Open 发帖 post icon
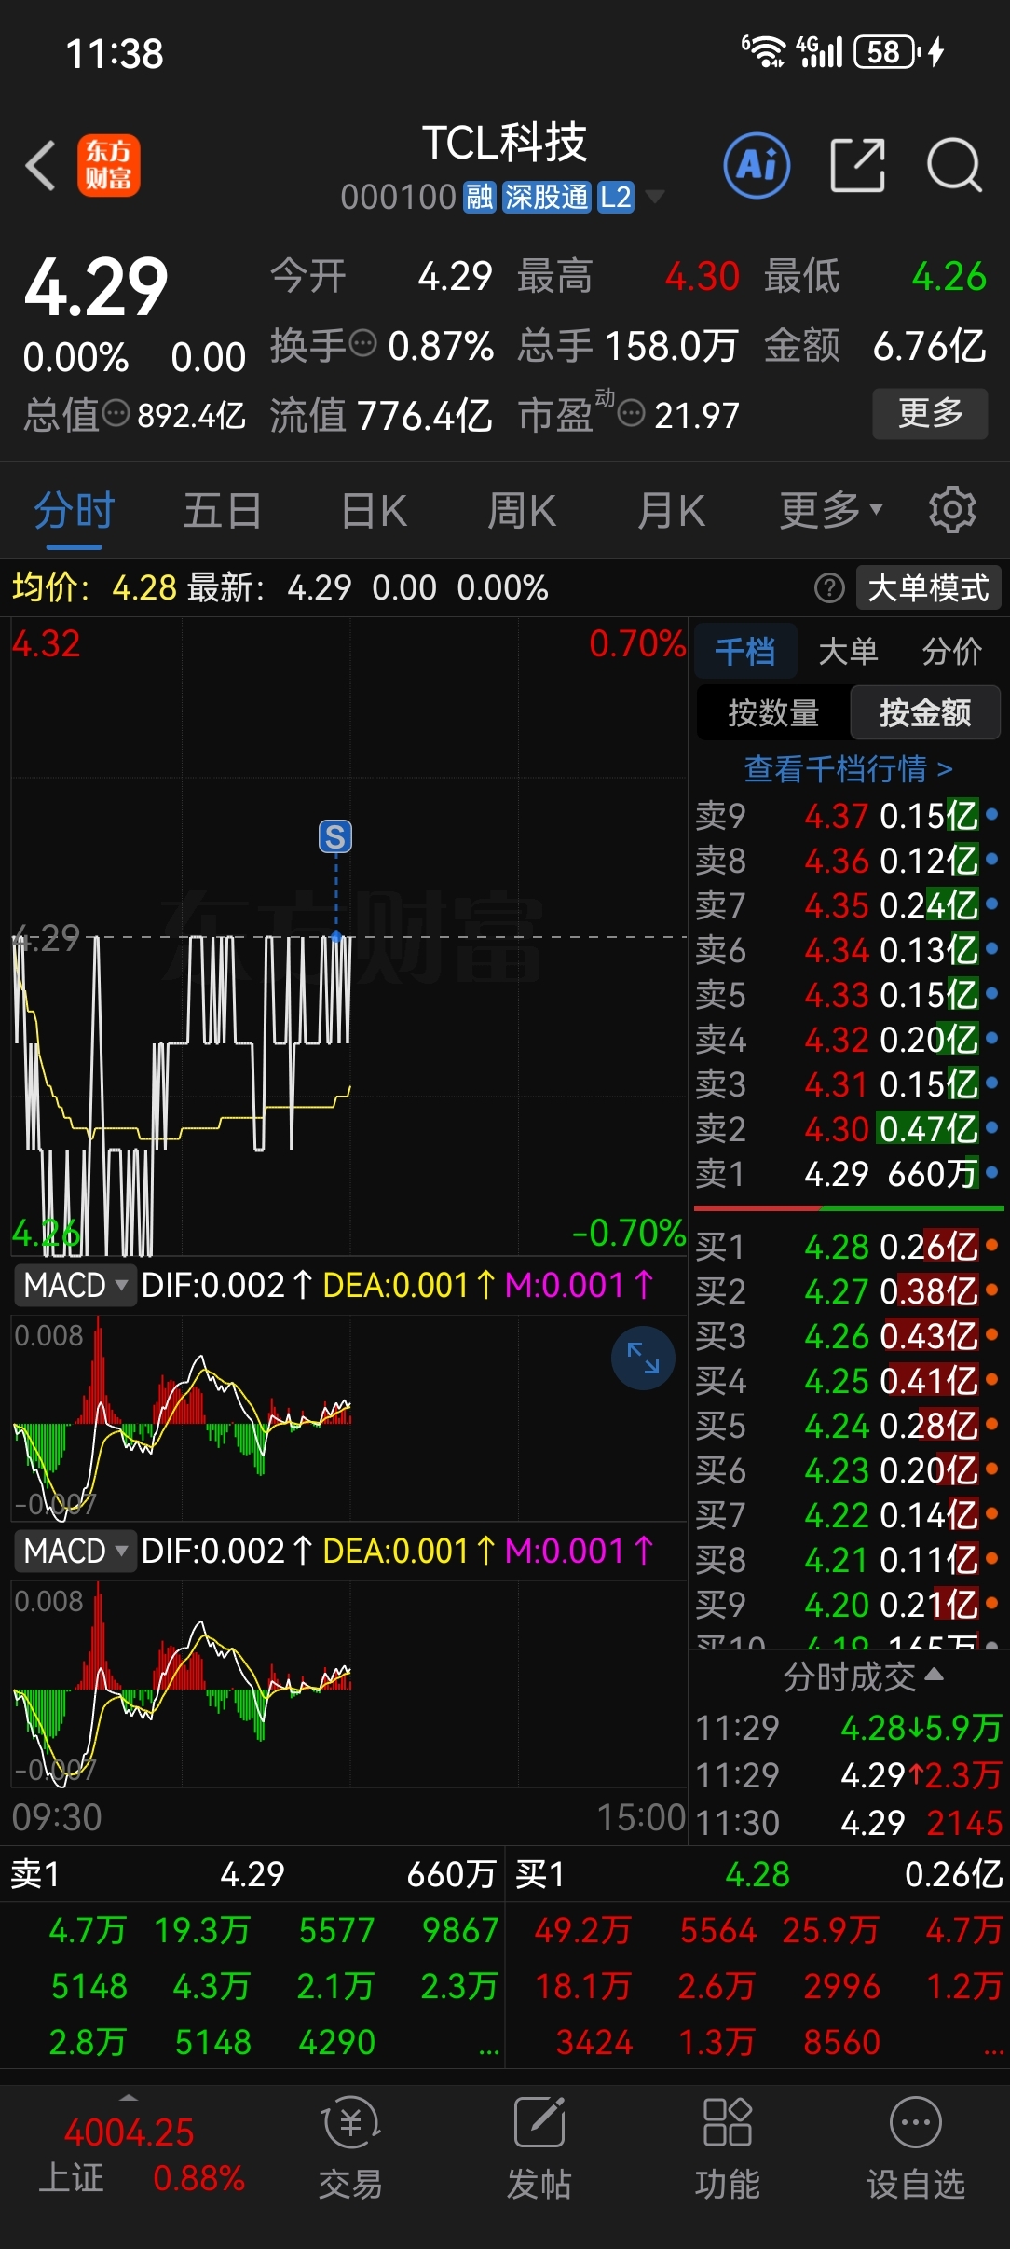The height and width of the screenshot is (2249, 1010). click(539, 2148)
